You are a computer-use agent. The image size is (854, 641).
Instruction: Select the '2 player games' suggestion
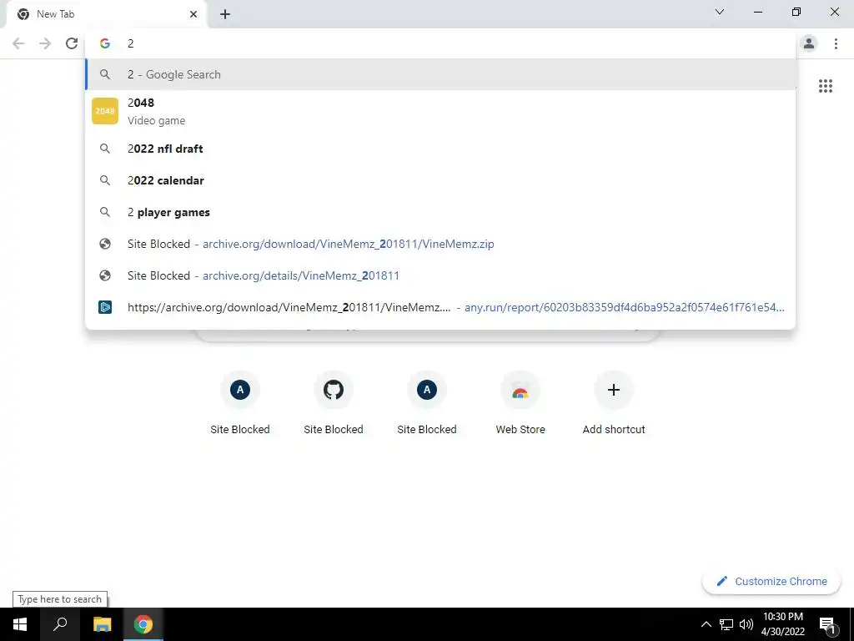coord(440,212)
